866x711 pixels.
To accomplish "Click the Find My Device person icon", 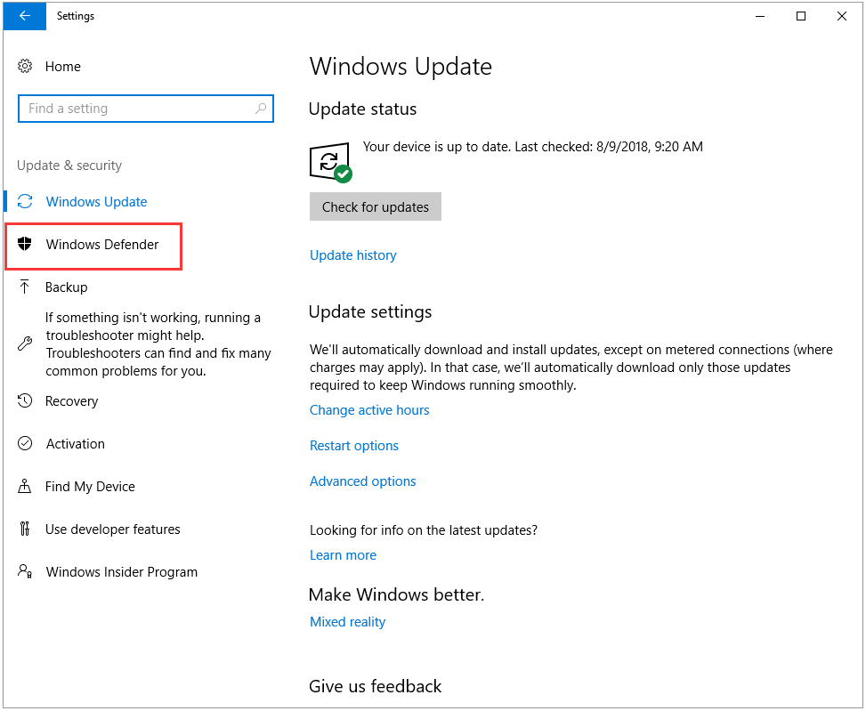I will 25,487.
